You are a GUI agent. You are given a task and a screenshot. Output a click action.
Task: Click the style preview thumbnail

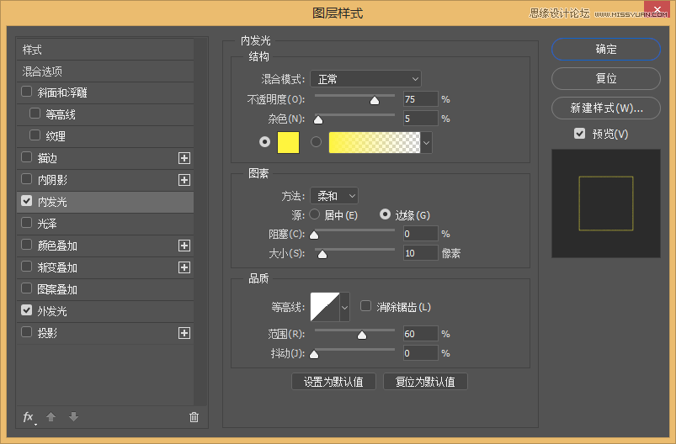click(x=606, y=203)
